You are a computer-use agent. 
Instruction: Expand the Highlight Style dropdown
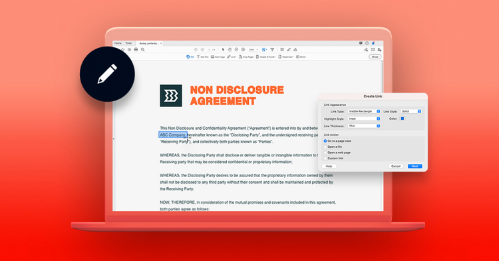[364, 119]
